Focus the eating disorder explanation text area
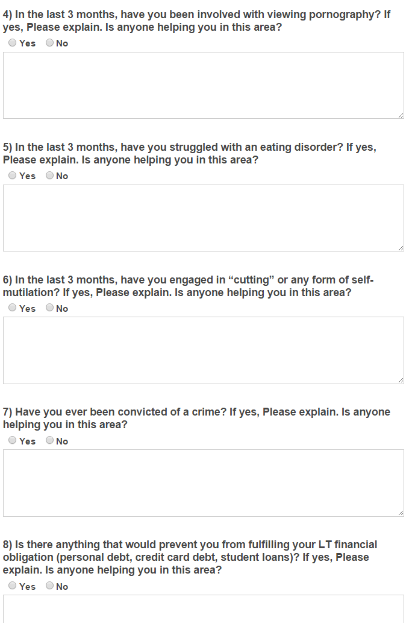 (x=203, y=218)
